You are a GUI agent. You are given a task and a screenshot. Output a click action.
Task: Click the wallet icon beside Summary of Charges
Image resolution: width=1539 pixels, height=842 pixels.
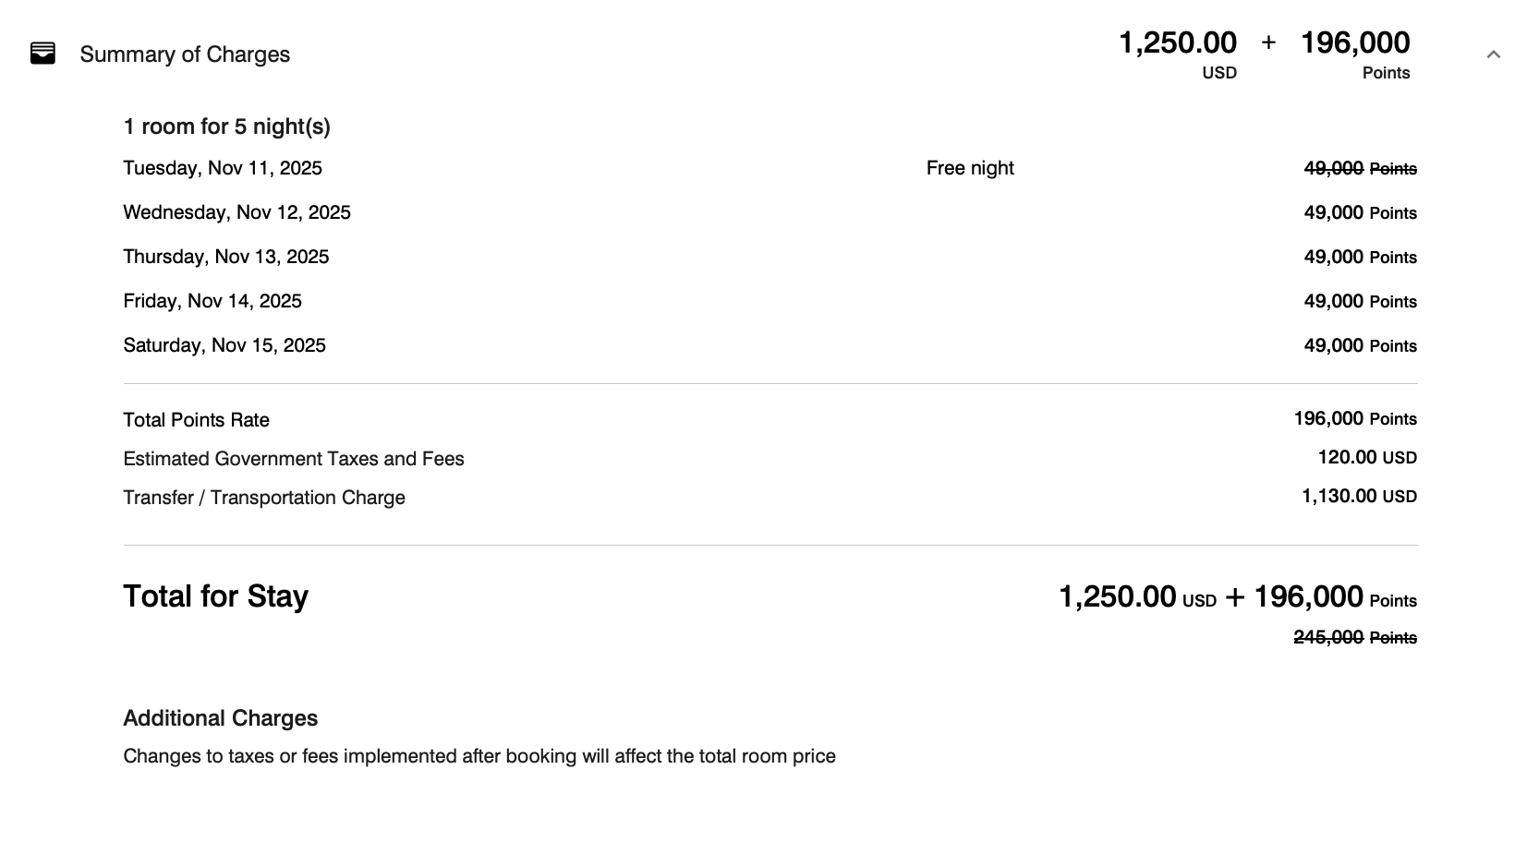pyautogui.click(x=42, y=54)
